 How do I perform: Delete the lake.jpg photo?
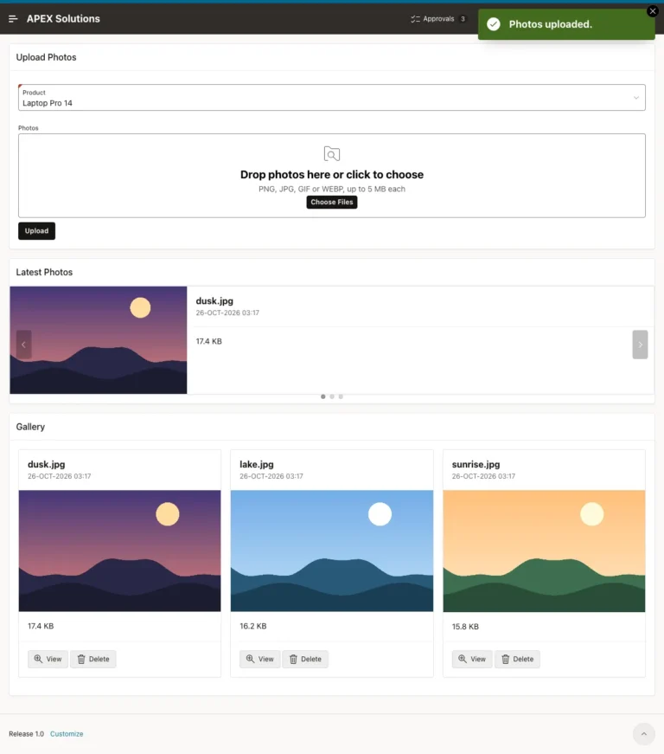click(x=305, y=659)
